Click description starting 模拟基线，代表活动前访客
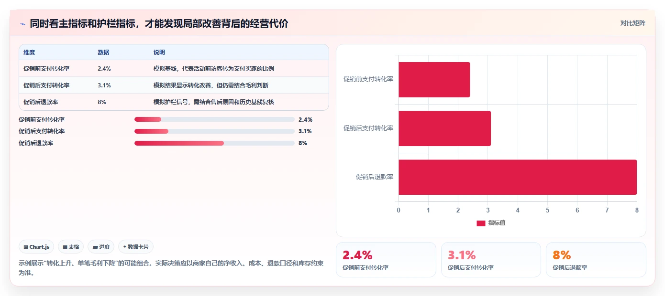This screenshot has width=665, height=296. point(213,69)
